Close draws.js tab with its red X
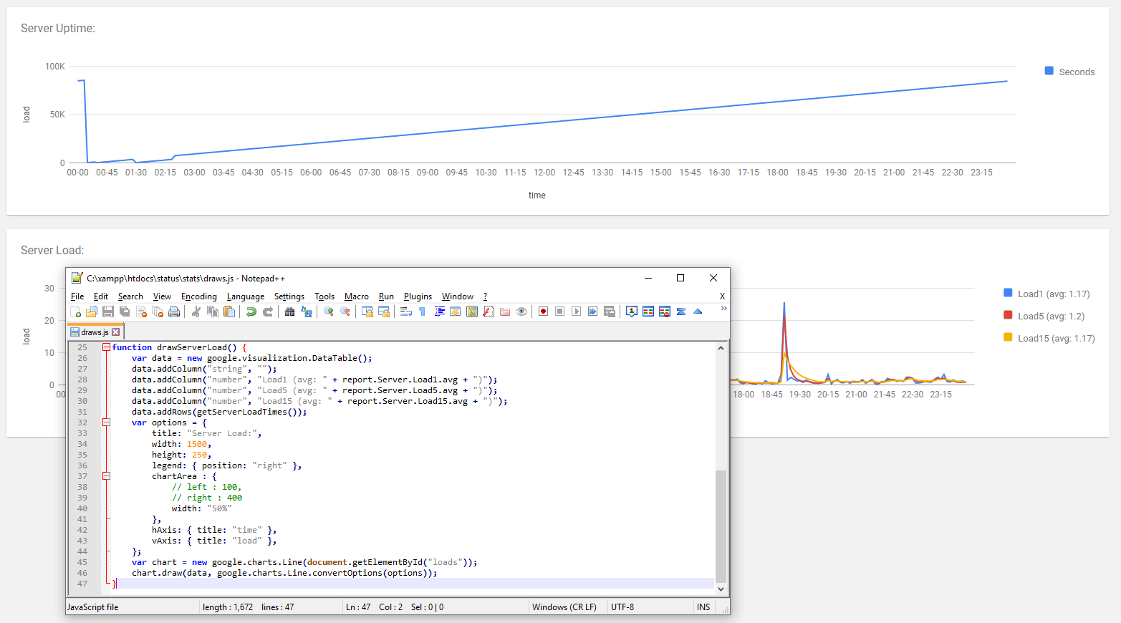 (x=116, y=332)
